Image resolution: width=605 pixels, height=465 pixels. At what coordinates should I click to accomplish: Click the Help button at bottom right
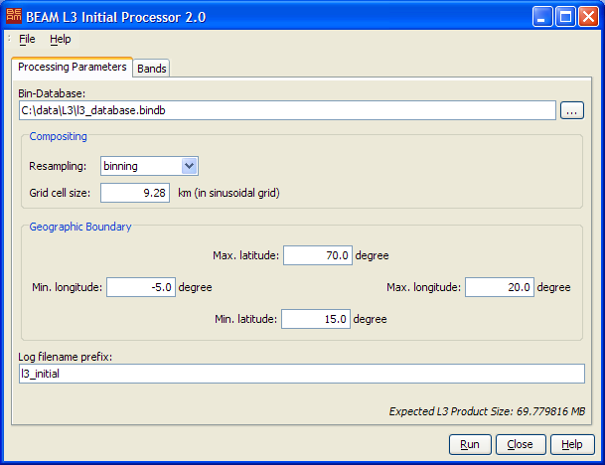tap(572, 444)
